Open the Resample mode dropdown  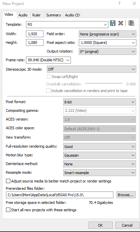pos(100,173)
